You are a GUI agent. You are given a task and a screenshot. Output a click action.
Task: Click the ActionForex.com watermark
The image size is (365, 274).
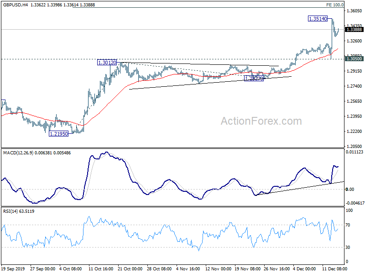261,121
